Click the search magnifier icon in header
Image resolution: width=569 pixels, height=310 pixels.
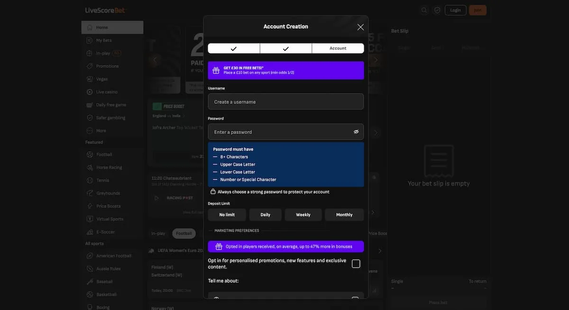pos(424,10)
